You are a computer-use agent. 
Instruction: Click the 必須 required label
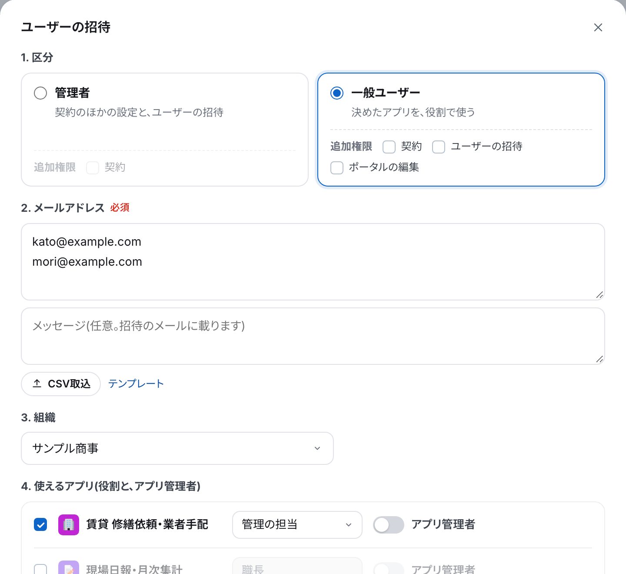[x=120, y=208]
